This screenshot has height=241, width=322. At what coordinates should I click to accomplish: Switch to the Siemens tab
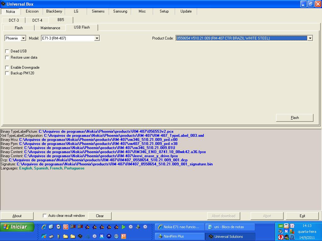pos(98,11)
